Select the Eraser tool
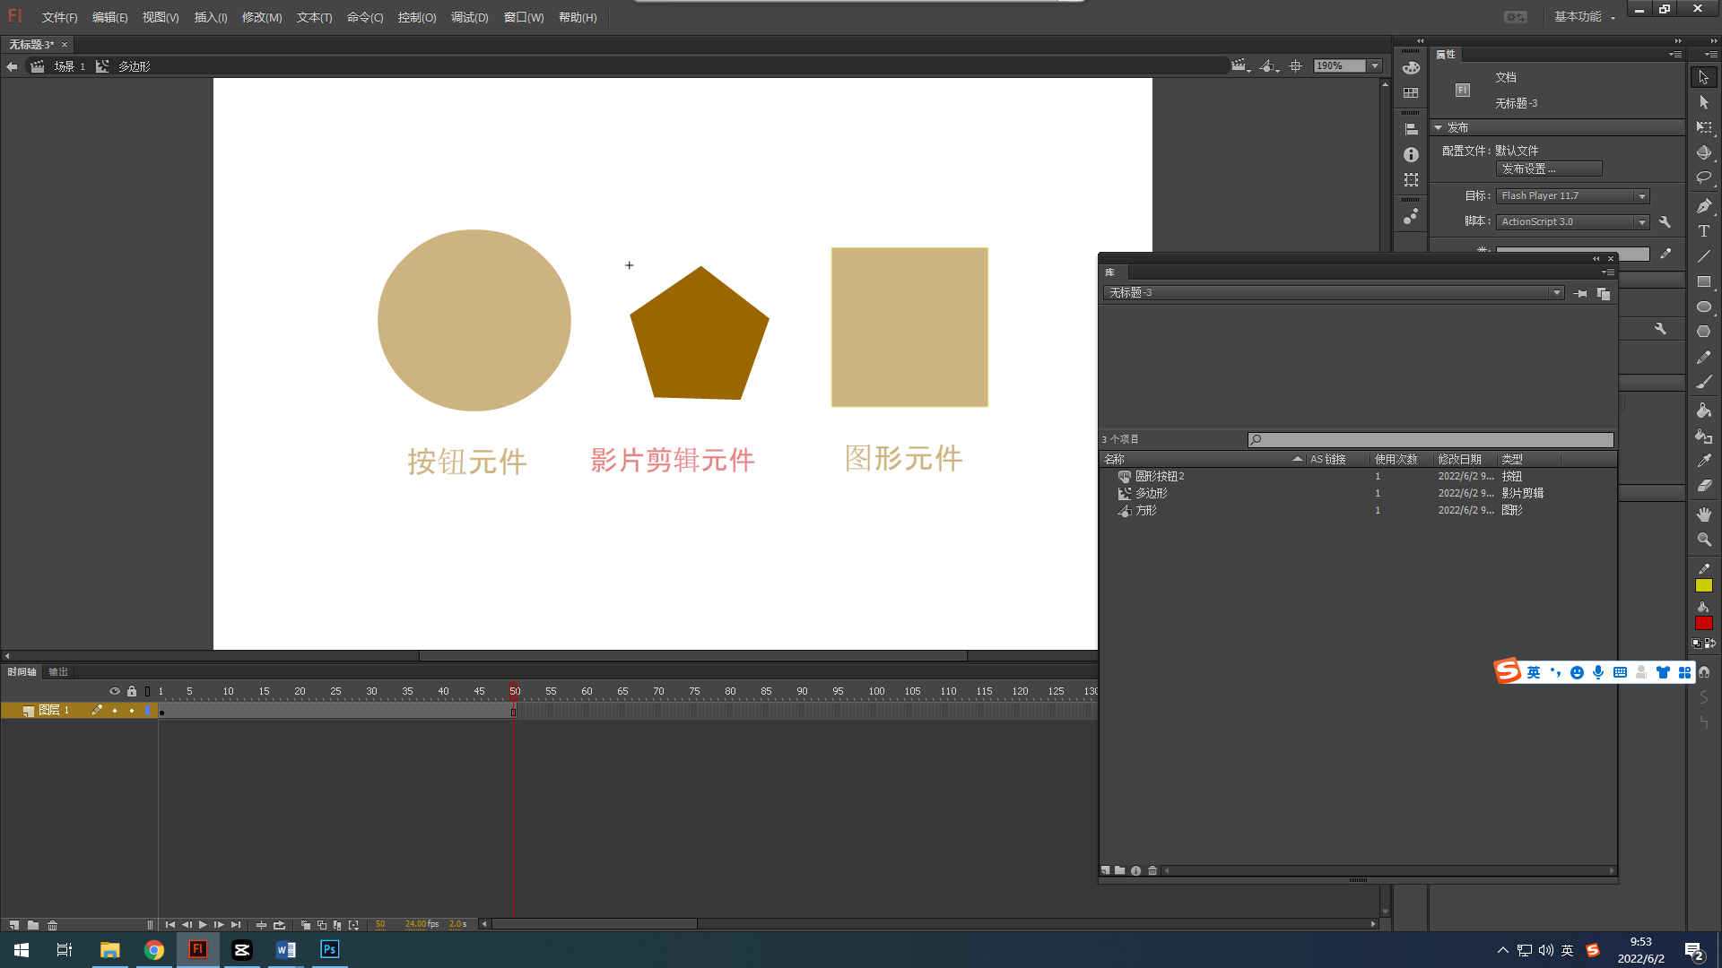Screen dimensions: 1722x968 tap(1703, 486)
